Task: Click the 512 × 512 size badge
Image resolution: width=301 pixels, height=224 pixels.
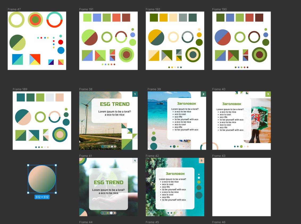Action: (x=42, y=197)
